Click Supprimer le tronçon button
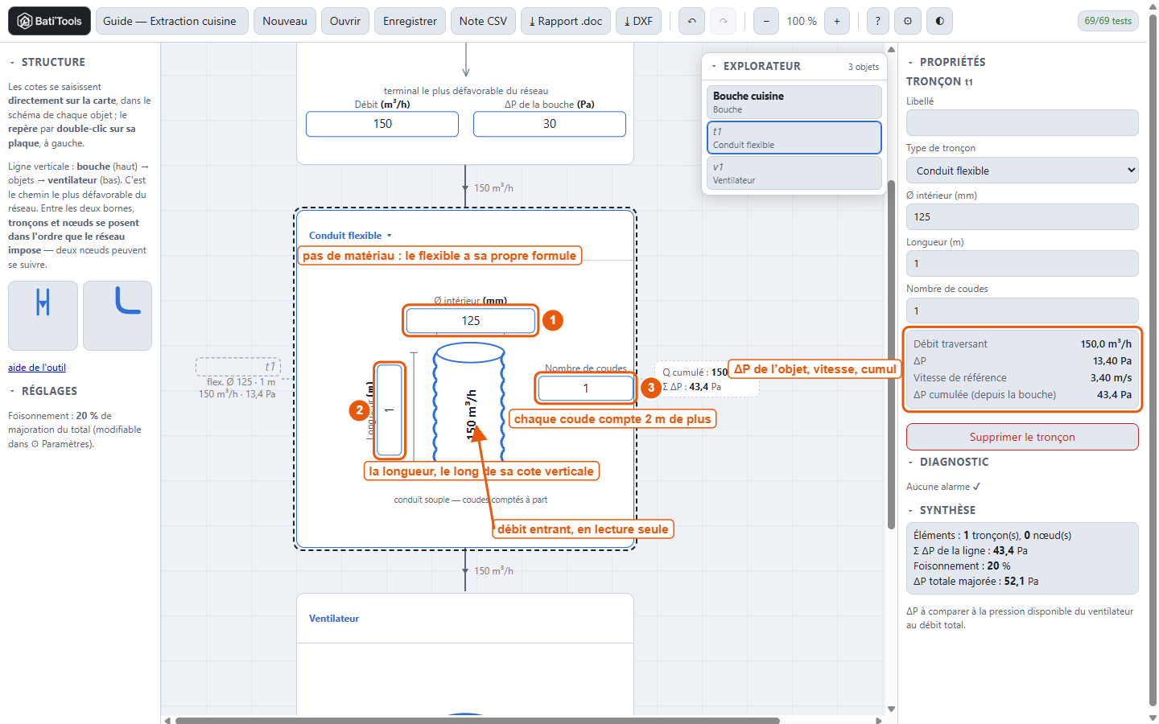The width and height of the screenshot is (1159, 724). pyautogui.click(x=1022, y=437)
